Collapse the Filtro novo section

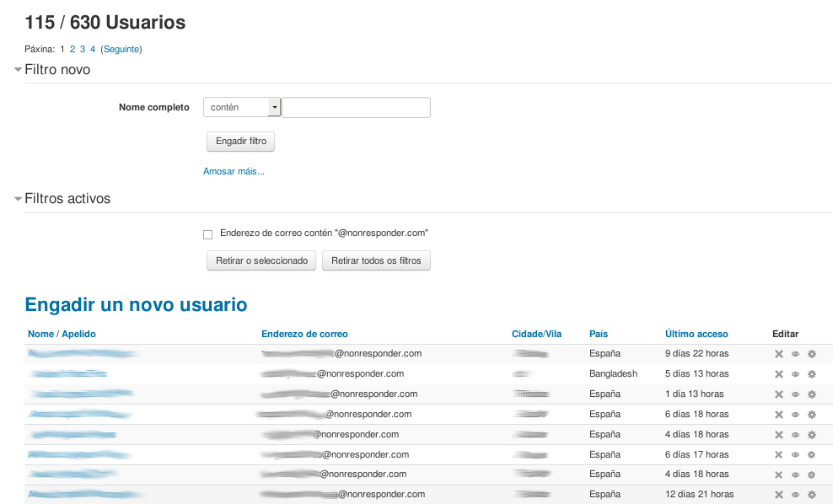click(19, 70)
